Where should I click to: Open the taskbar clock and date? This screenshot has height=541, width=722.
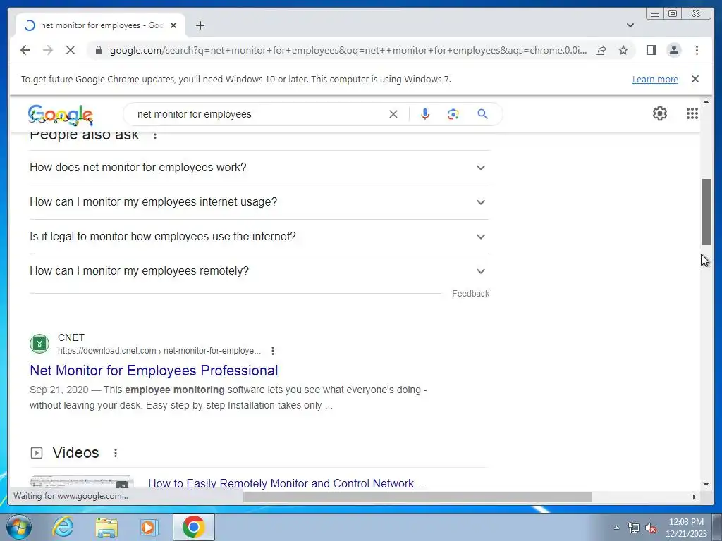tap(685, 528)
